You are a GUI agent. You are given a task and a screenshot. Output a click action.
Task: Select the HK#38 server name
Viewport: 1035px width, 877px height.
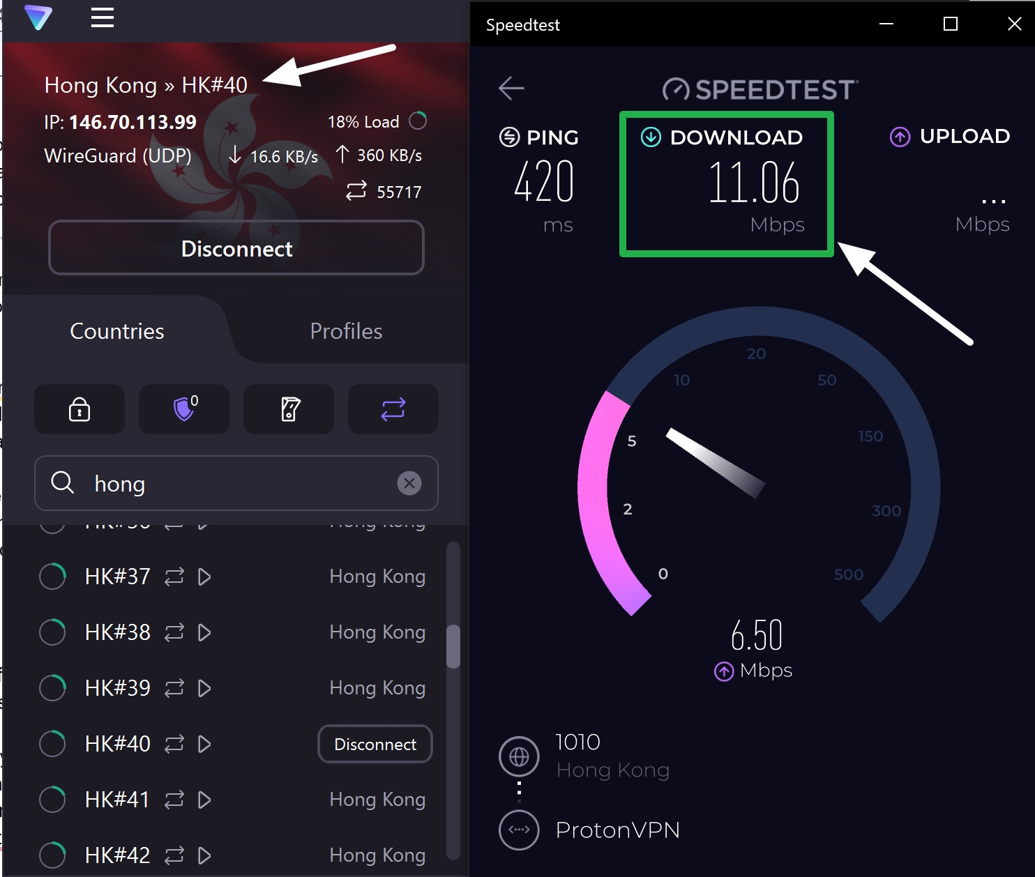pos(117,632)
